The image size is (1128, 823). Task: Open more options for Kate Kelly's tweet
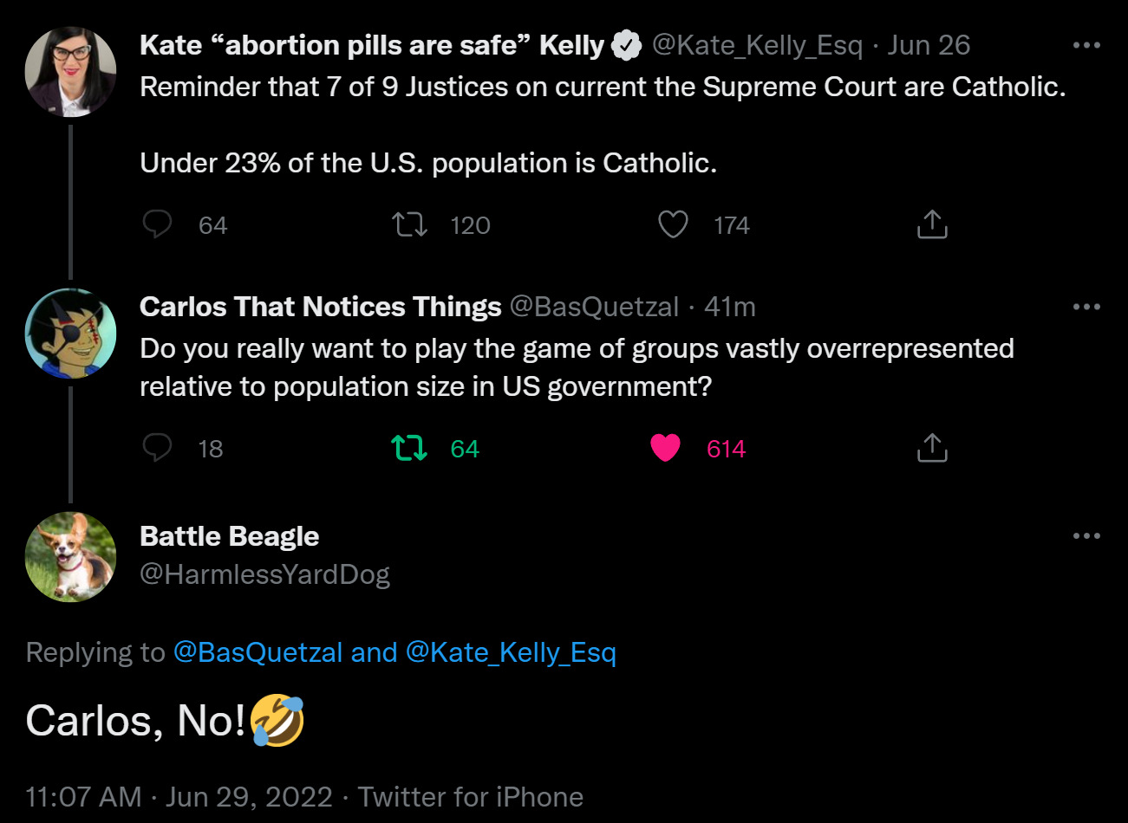[1086, 45]
